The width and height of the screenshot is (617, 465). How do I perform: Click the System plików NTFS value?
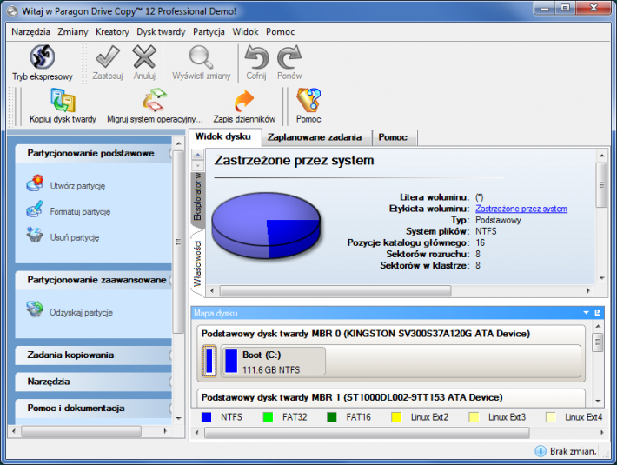[486, 231]
